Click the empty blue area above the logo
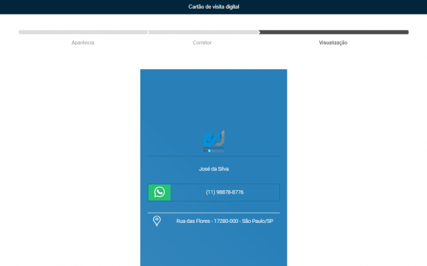The width and height of the screenshot is (427, 266). (x=213, y=99)
